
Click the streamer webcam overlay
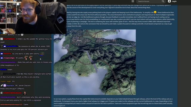33,17
